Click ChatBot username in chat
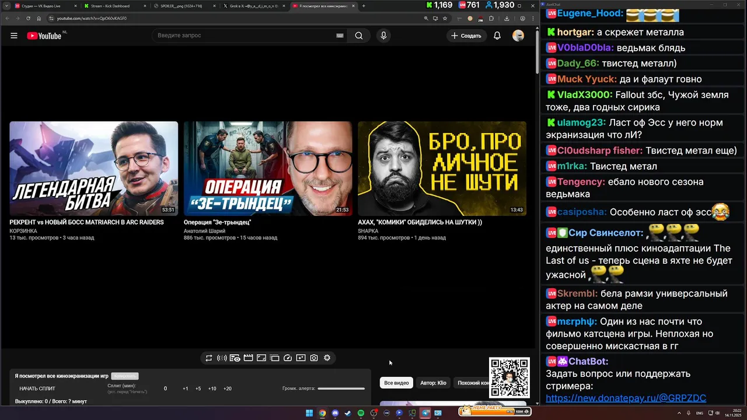Screen dimensions: 747x420 (588, 362)
